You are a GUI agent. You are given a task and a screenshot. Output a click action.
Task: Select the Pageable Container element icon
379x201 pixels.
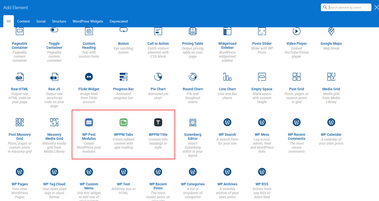click(20, 31)
